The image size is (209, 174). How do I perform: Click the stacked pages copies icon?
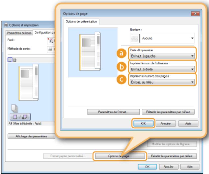pos(15,108)
